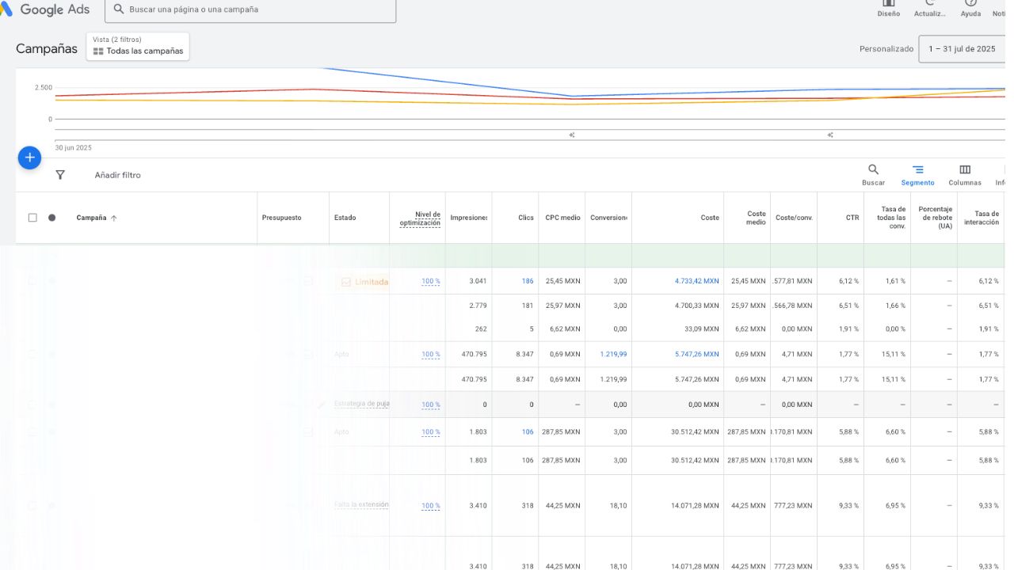The width and height of the screenshot is (1014, 570).
Task: Check the select-all checkbox in table header
Action: [32, 218]
